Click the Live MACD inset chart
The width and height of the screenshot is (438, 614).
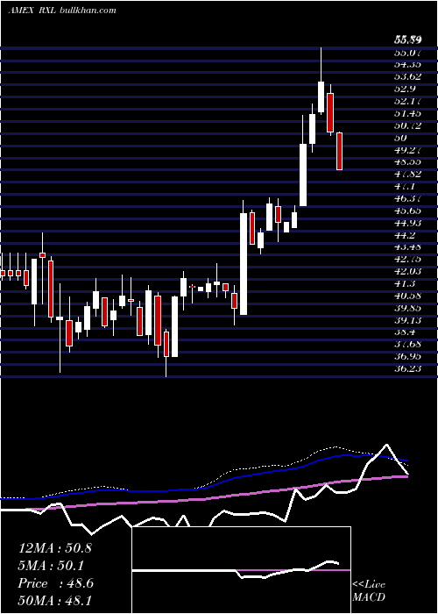[x=241, y=570]
